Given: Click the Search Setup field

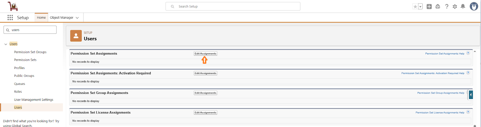Looking at the screenshot, I should [x=233, y=6].
